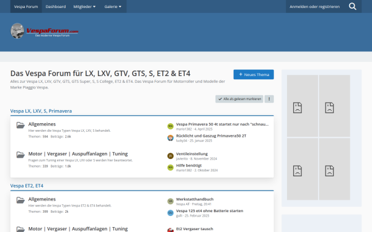Click gulli avatar next to Vespa 125 et4 thread
The height and width of the screenshot is (232, 372).
(170, 213)
